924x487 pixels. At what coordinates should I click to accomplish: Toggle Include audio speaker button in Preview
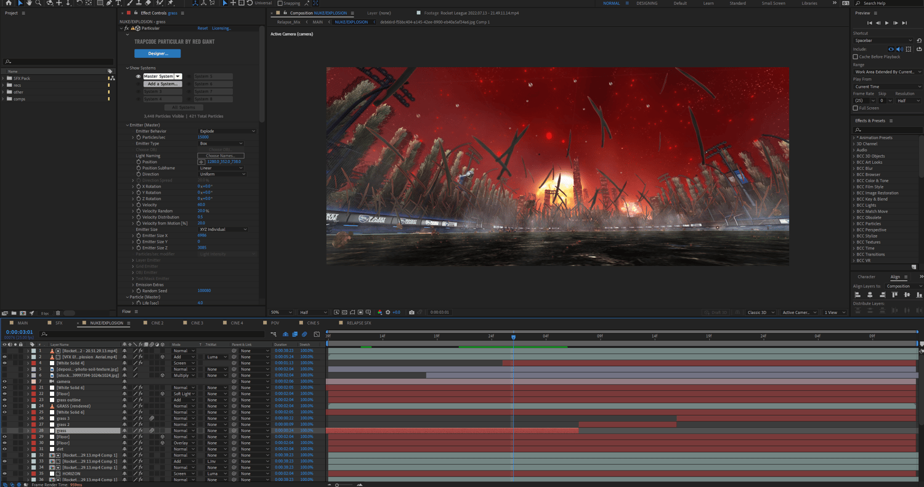899,49
